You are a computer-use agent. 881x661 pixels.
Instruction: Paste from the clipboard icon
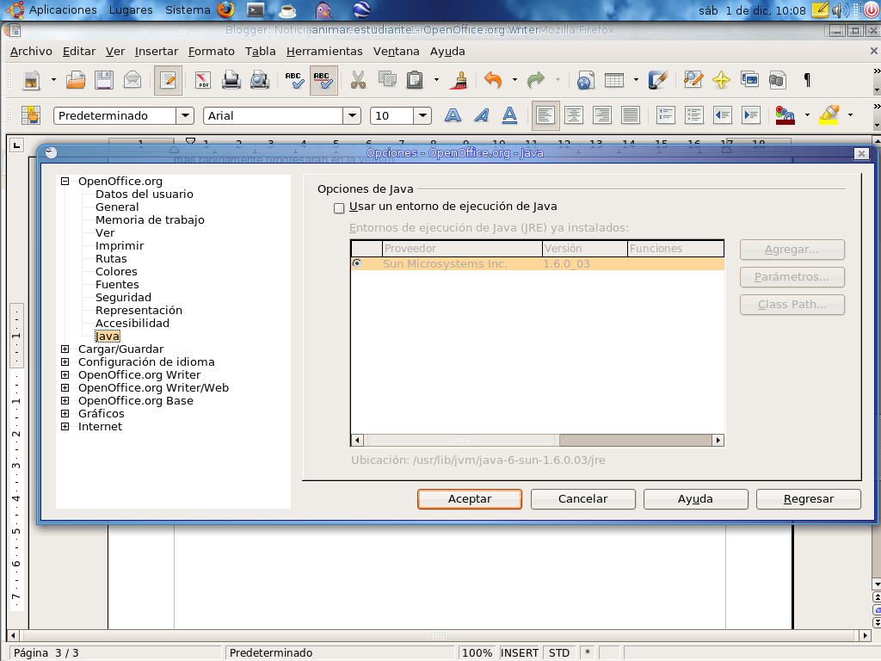415,80
